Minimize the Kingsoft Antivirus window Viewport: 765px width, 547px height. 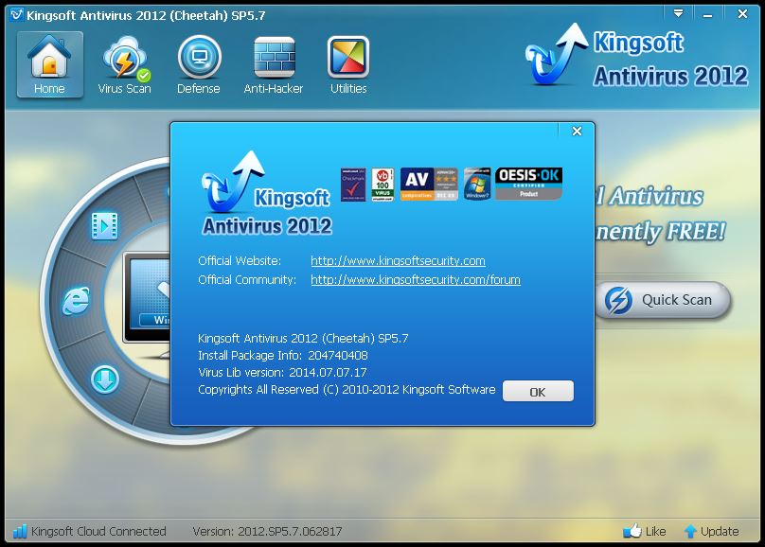(707, 14)
